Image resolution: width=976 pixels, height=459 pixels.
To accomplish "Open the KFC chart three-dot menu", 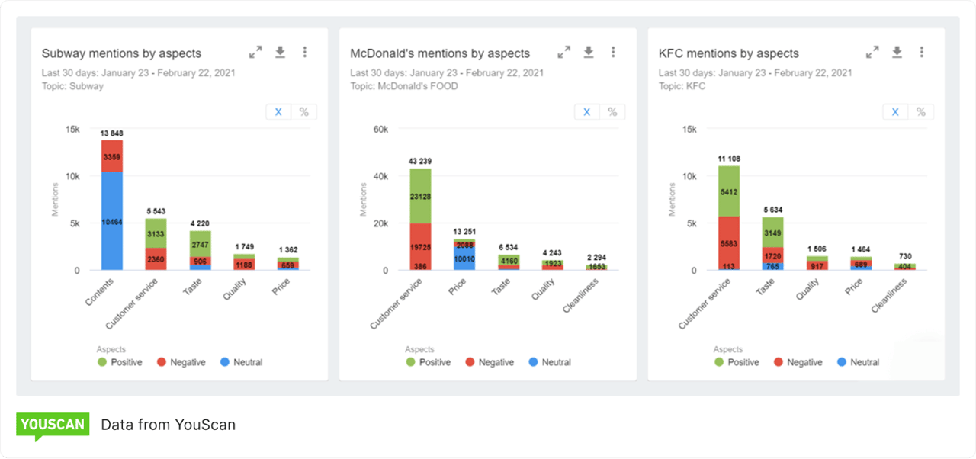I will click(x=921, y=52).
